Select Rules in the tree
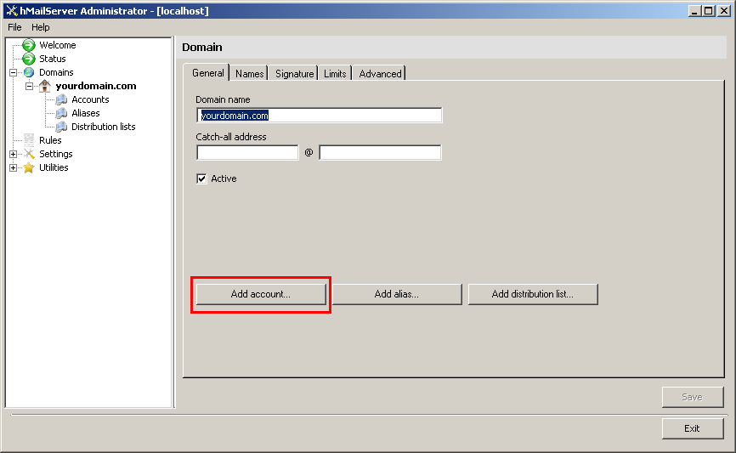 [50, 140]
